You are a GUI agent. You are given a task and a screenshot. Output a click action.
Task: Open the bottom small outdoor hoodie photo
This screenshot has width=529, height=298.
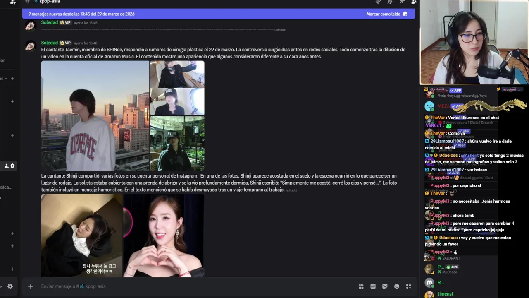[177, 143]
